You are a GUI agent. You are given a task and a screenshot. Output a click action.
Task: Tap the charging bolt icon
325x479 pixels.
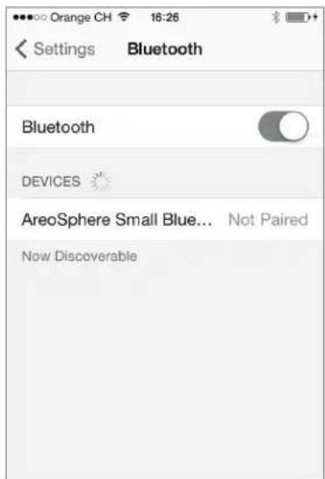coord(315,17)
